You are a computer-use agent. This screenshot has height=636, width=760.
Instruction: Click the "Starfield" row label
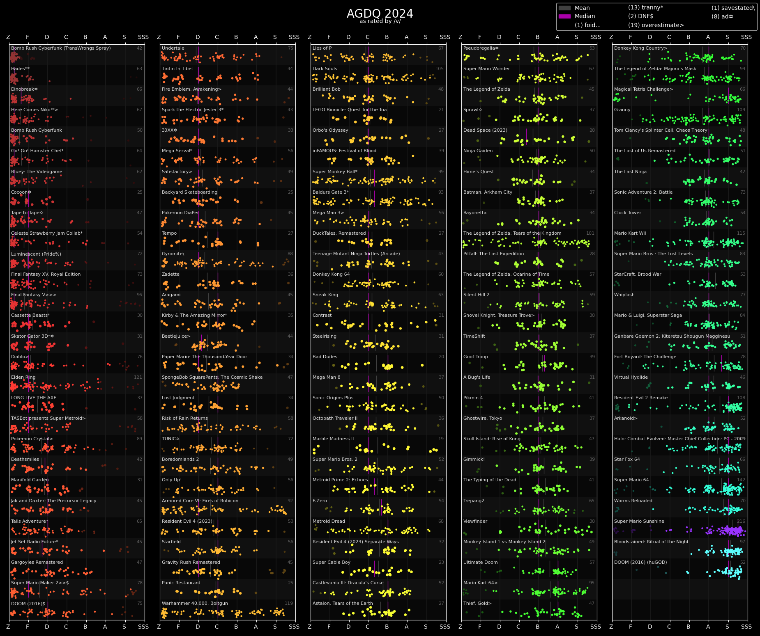click(171, 542)
